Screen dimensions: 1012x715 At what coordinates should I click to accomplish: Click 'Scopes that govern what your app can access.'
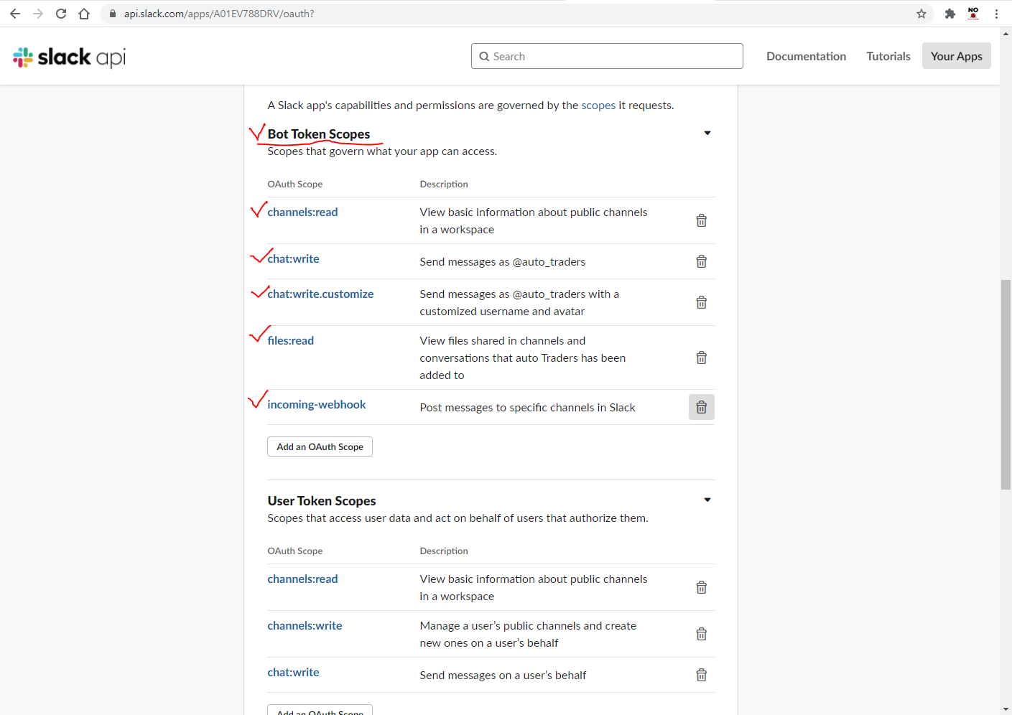tap(382, 151)
